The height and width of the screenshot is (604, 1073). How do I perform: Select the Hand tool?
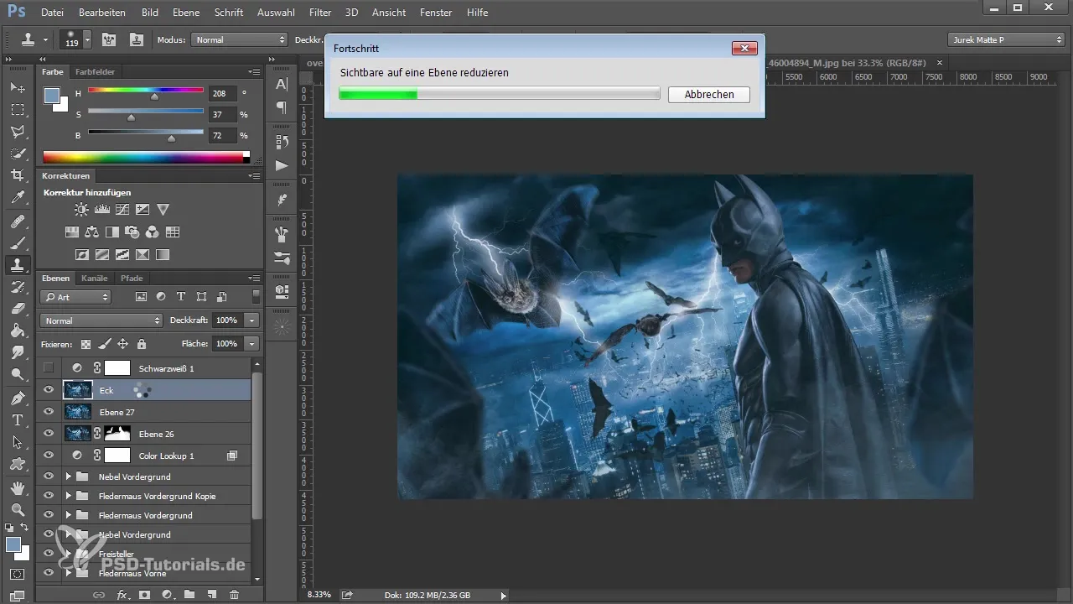click(x=18, y=487)
